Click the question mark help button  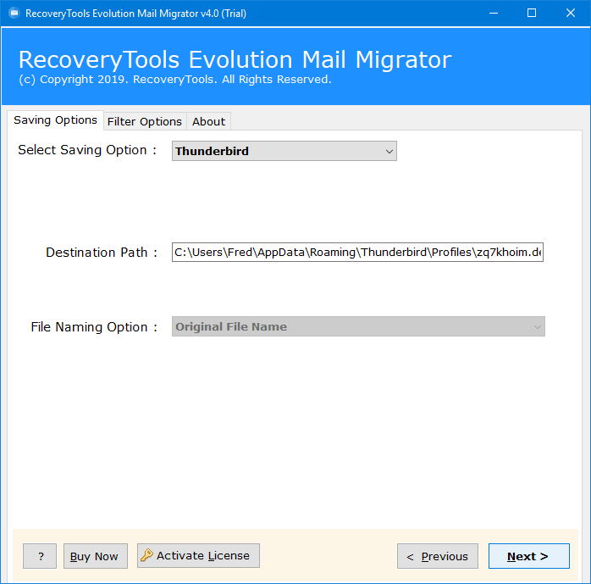tap(40, 556)
